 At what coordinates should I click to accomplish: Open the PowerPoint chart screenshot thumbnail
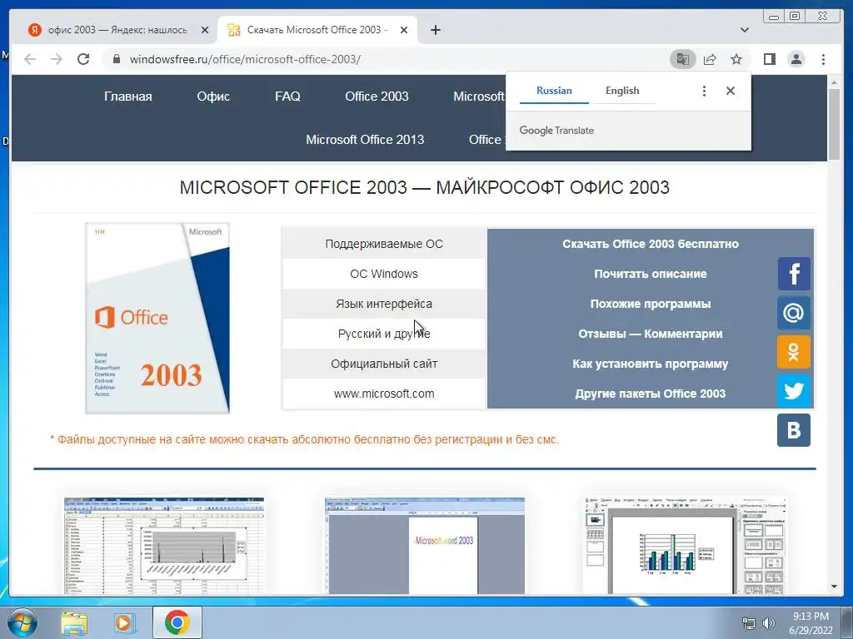(x=685, y=546)
